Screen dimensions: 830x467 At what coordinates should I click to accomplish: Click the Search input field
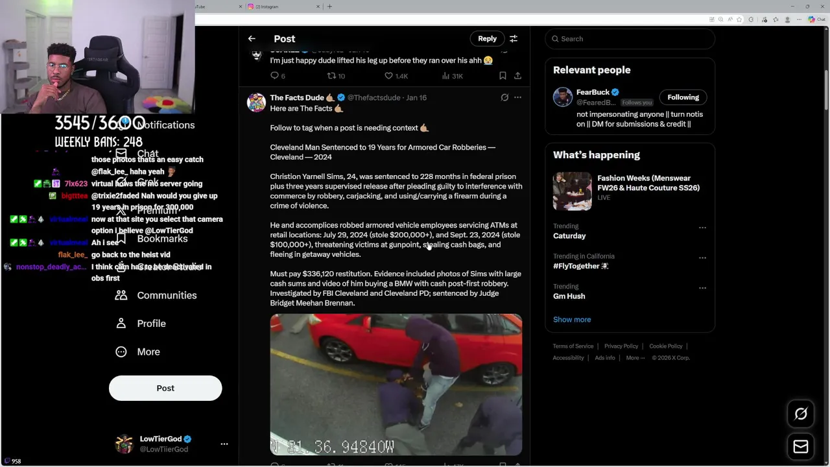pos(630,39)
